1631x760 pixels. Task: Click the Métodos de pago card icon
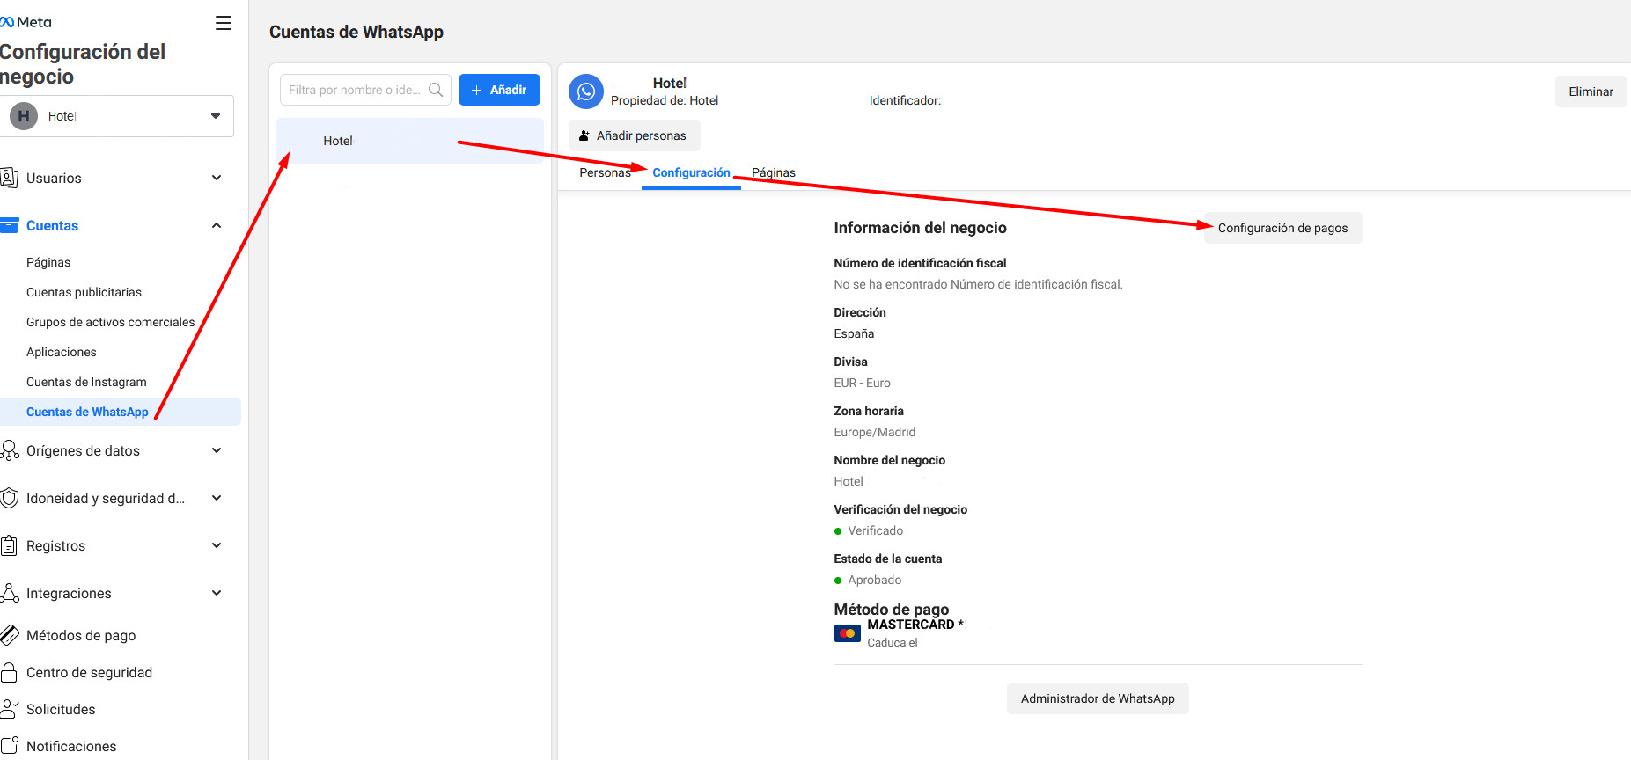click(x=10, y=635)
